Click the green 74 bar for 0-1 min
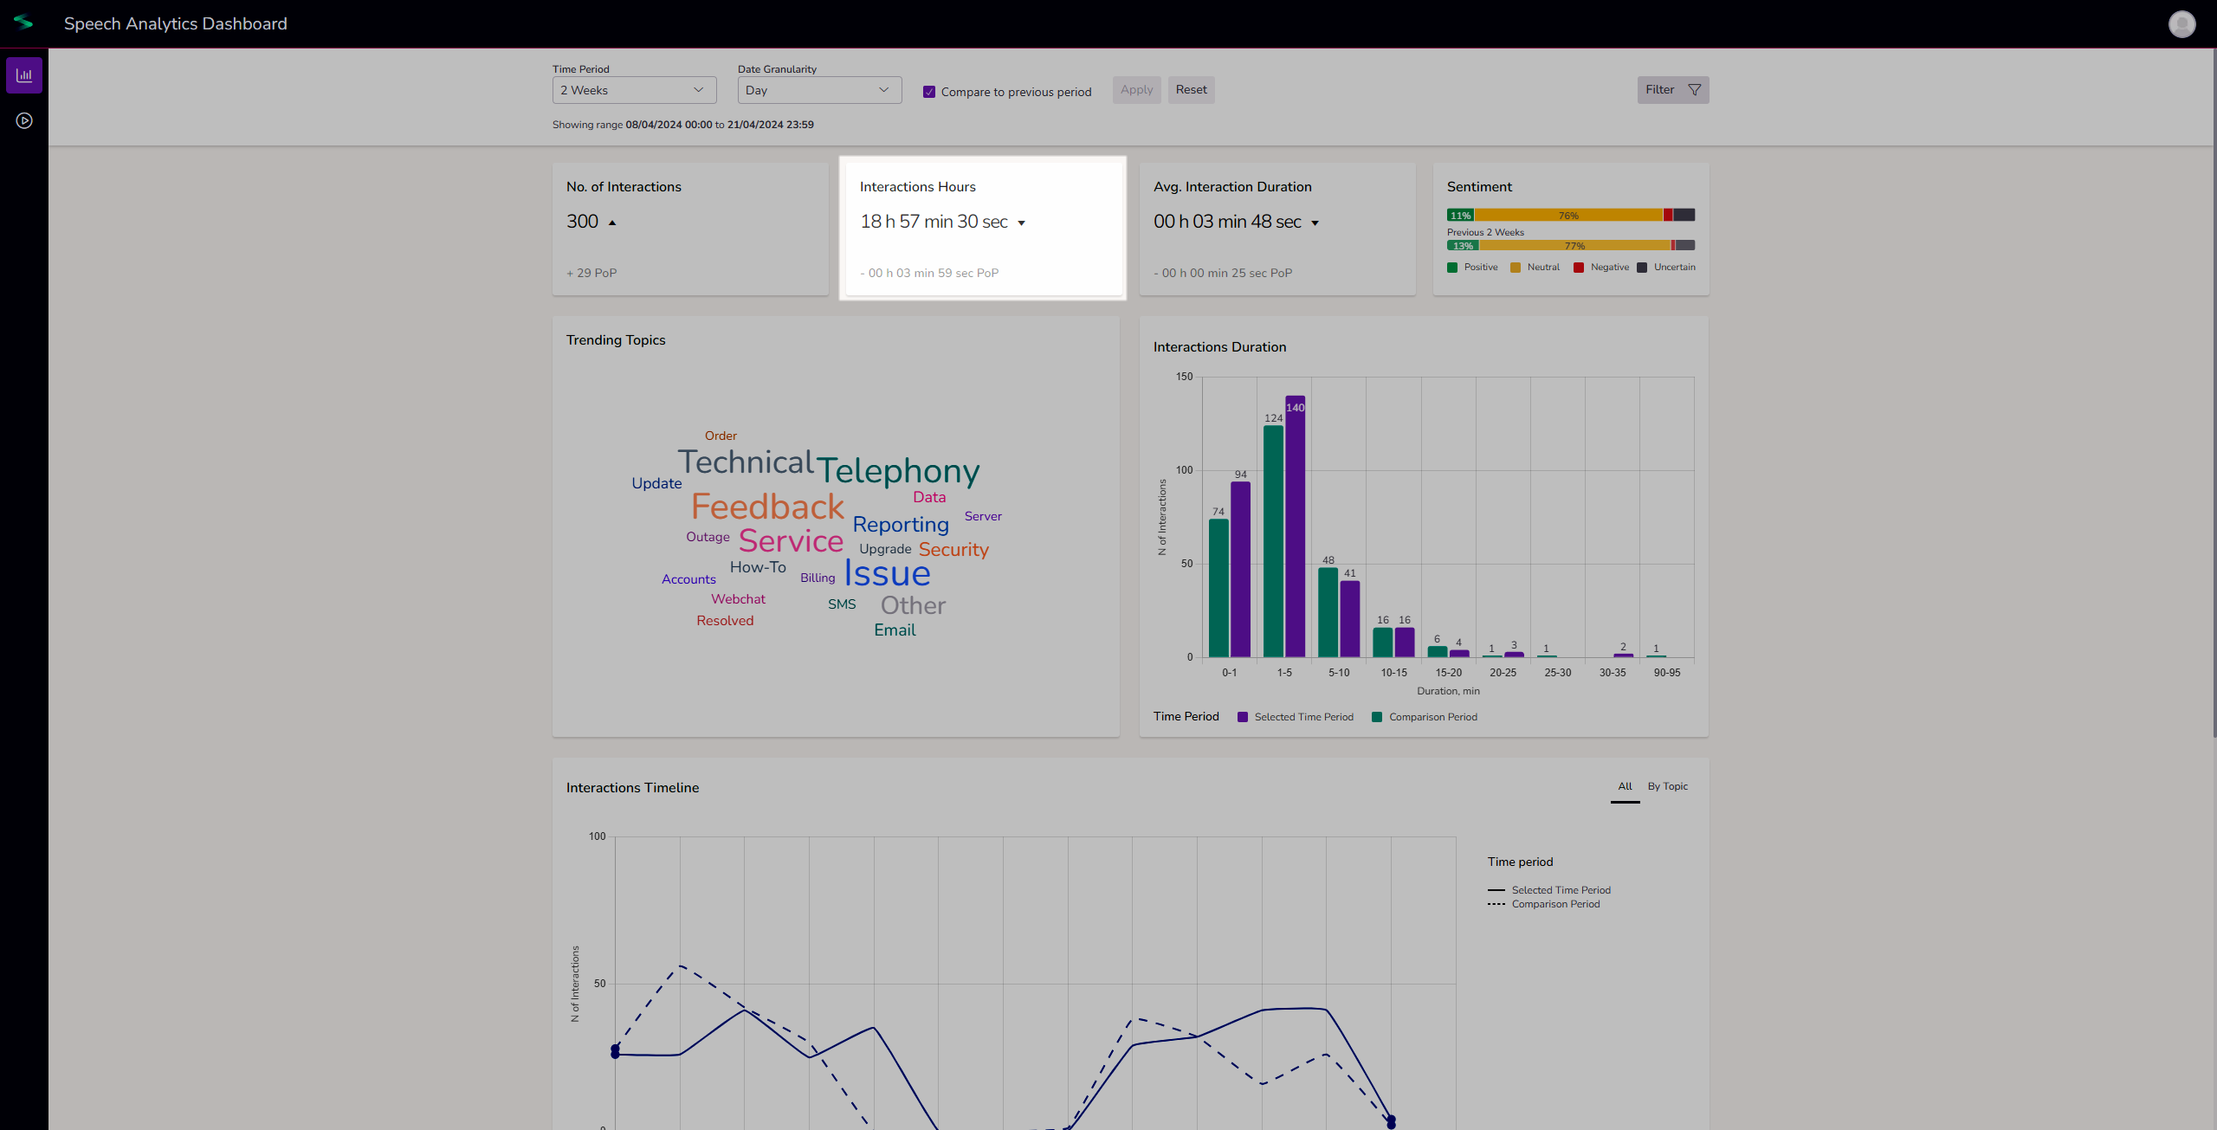This screenshot has height=1130, width=2217. pos(1218,588)
